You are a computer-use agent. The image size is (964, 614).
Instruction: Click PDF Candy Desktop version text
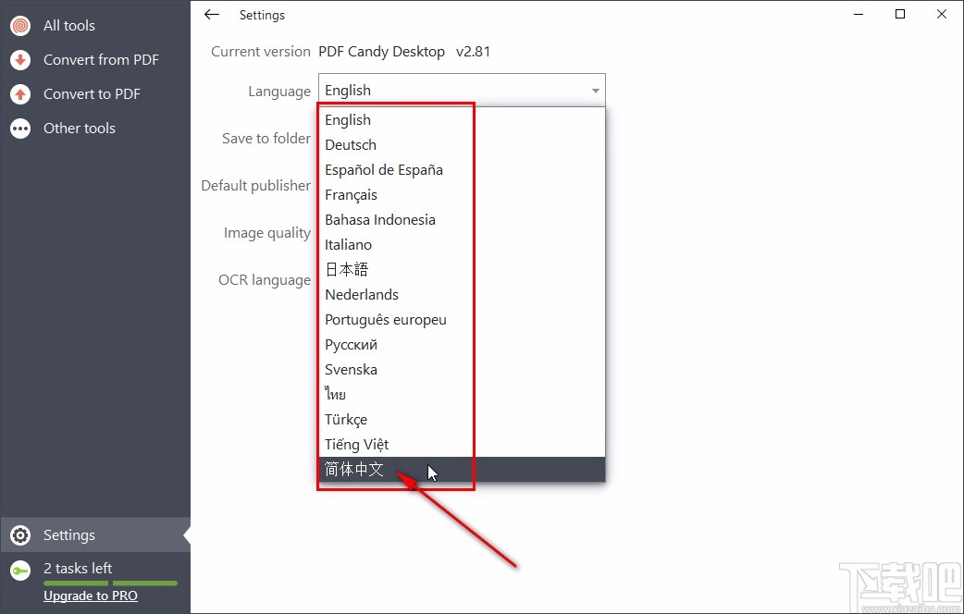404,52
